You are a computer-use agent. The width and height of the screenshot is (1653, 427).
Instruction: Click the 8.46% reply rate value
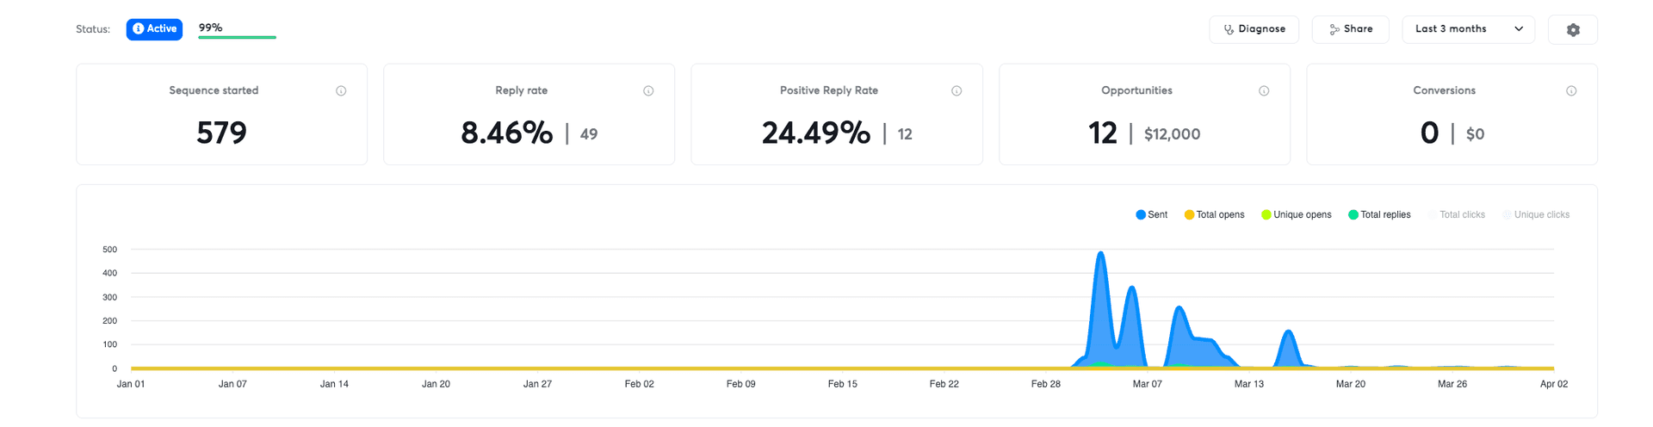(506, 133)
